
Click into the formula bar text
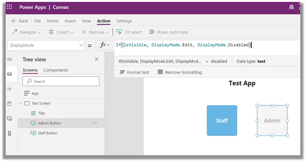coord(184,45)
